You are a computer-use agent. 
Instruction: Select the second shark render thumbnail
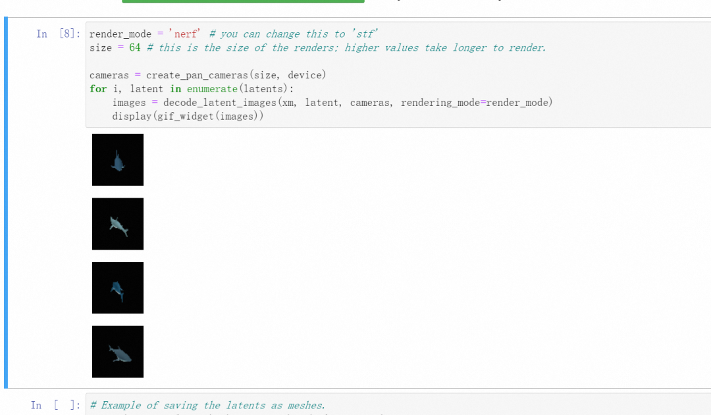point(117,223)
